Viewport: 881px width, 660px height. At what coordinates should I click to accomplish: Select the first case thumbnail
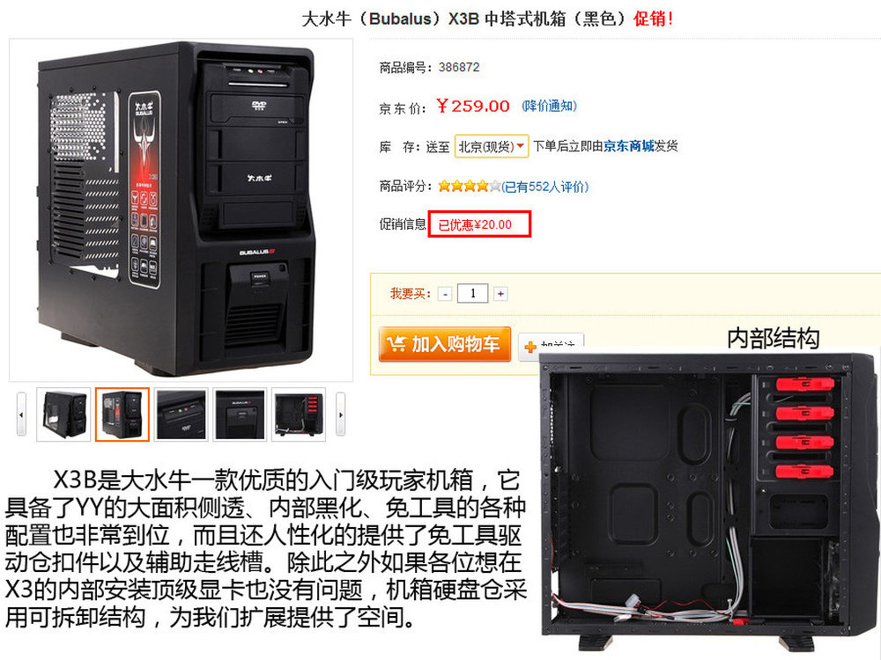pos(63,414)
